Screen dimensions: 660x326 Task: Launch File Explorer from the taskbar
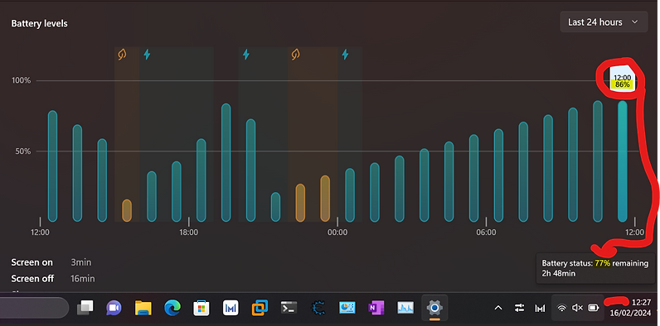click(x=143, y=309)
